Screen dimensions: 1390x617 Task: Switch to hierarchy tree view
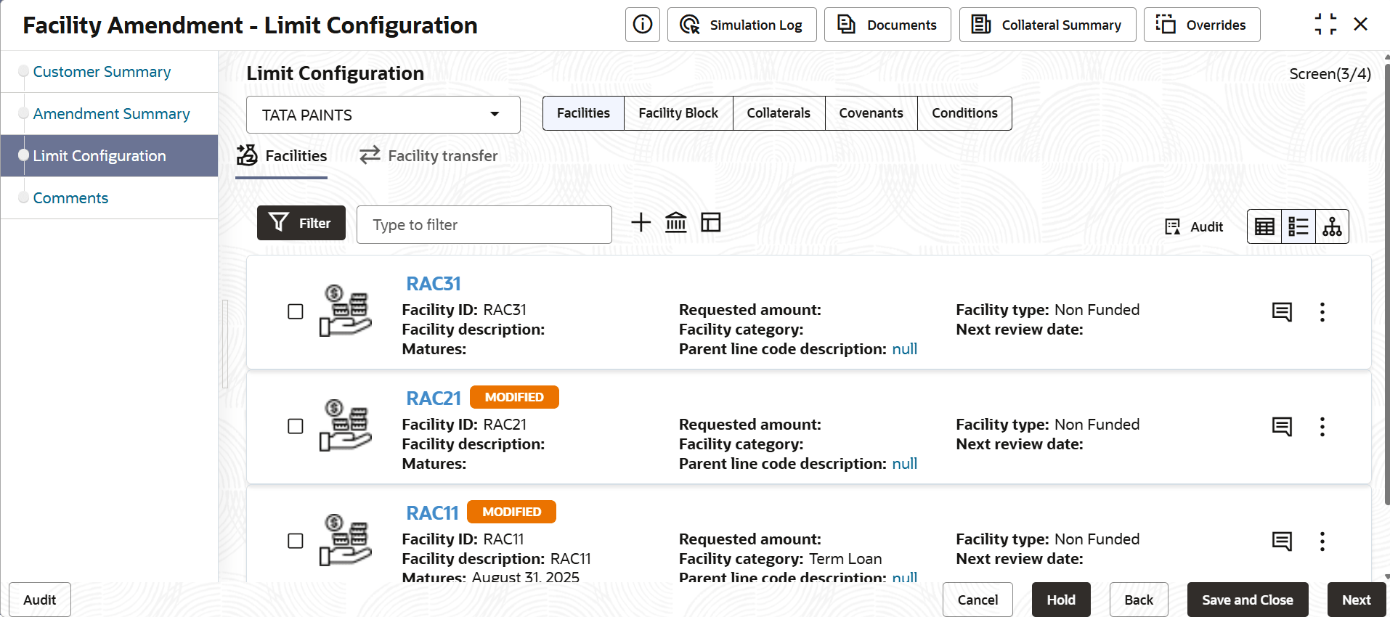coord(1332,226)
